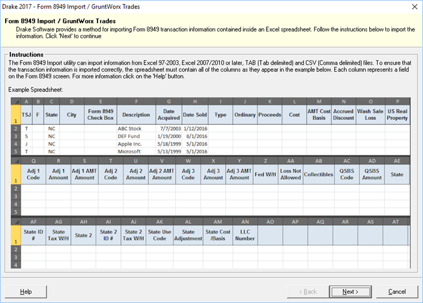Click the 'Apple Inc.' description cell
The height and width of the screenshot is (303, 423).
(x=136, y=144)
